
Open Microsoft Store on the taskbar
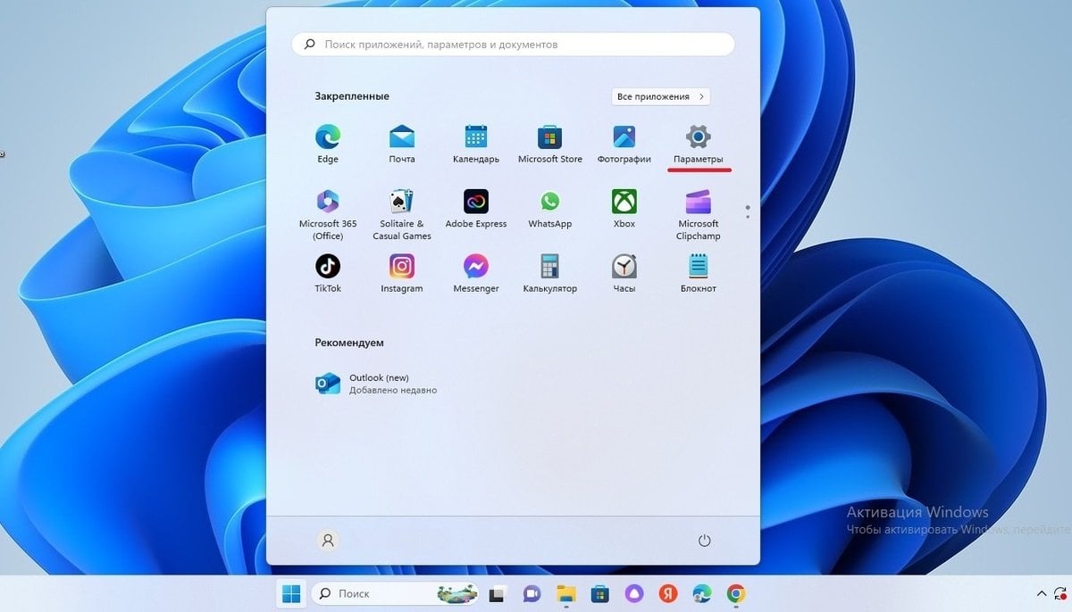pos(600,593)
